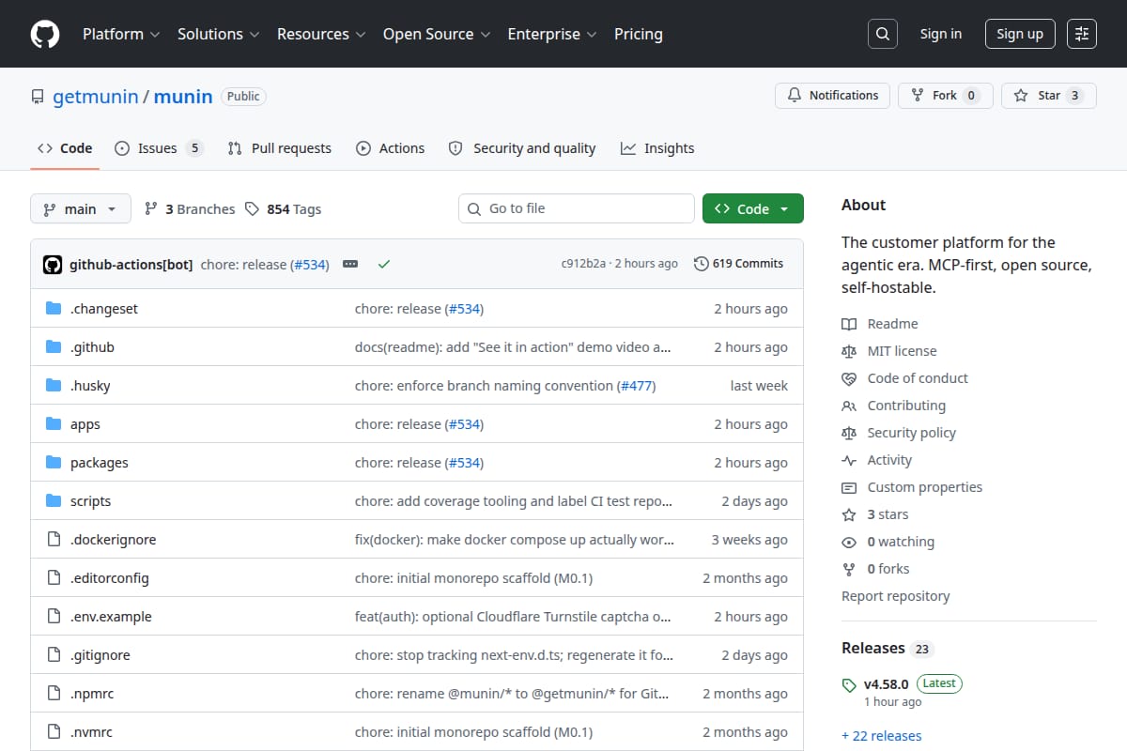Click the Sign in link
1127x751 pixels.
click(x=941, y=34)
